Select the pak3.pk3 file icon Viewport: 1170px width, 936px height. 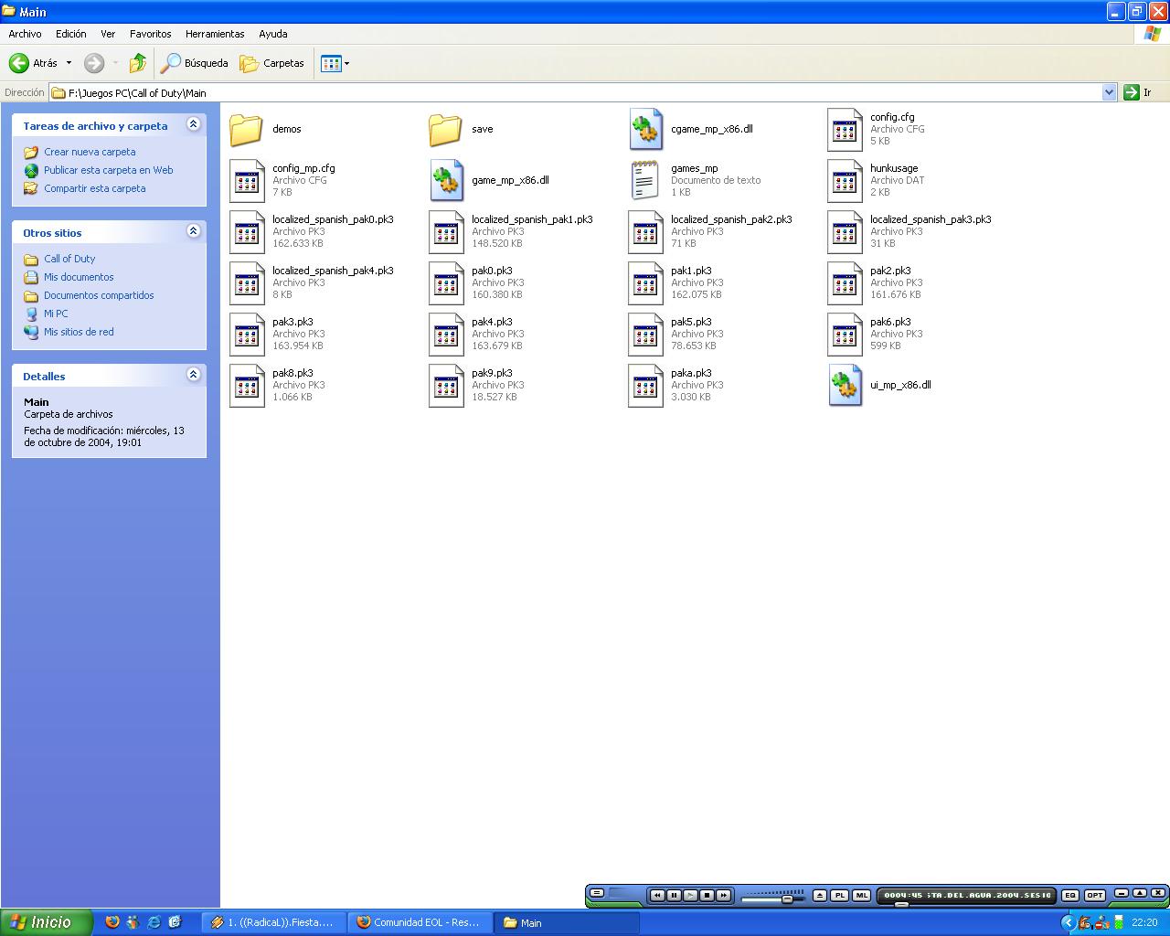pyautogui.click(x=247, y=335)
